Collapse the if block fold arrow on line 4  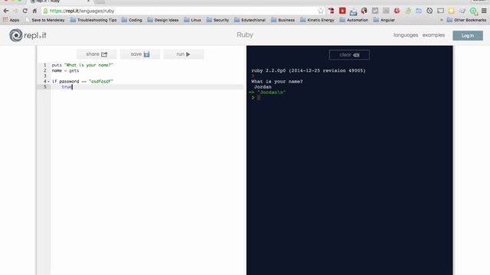click(x=48, y=82)
